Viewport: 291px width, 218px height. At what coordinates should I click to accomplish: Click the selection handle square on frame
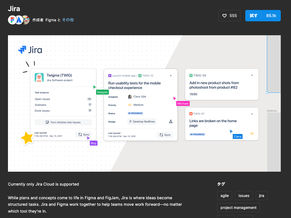267,92
